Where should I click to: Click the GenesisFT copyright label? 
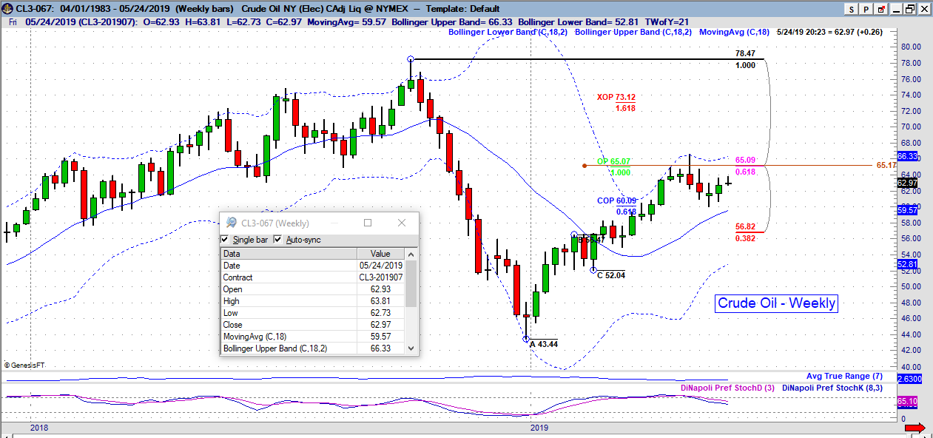(x=26, y=365)
